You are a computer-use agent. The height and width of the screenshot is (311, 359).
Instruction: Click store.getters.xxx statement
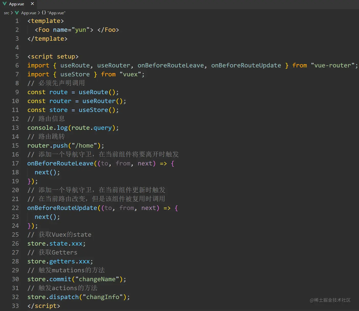tap(60, 261)
